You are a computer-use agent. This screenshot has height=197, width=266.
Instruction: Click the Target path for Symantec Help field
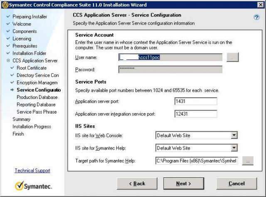pyautogui.click(x=197, y=160)
